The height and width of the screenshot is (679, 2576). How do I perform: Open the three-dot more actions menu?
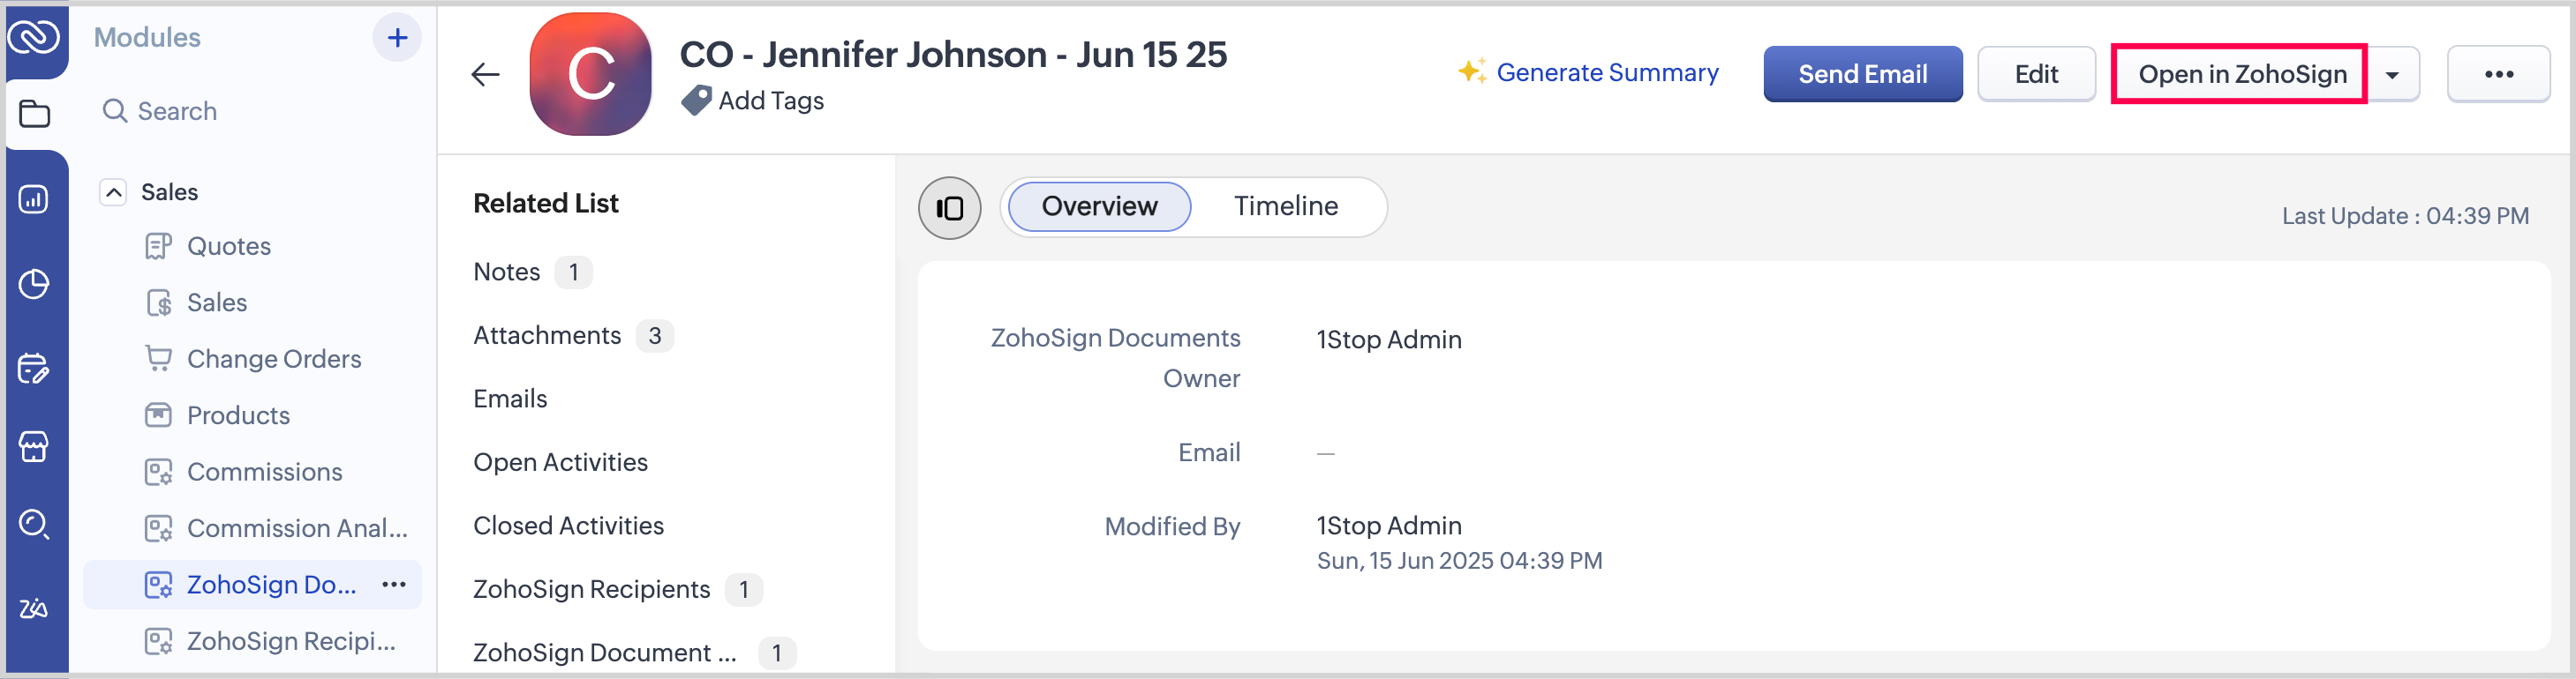tap(2498, 75)
